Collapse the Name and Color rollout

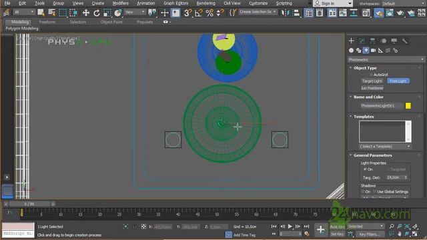[368, 97]
